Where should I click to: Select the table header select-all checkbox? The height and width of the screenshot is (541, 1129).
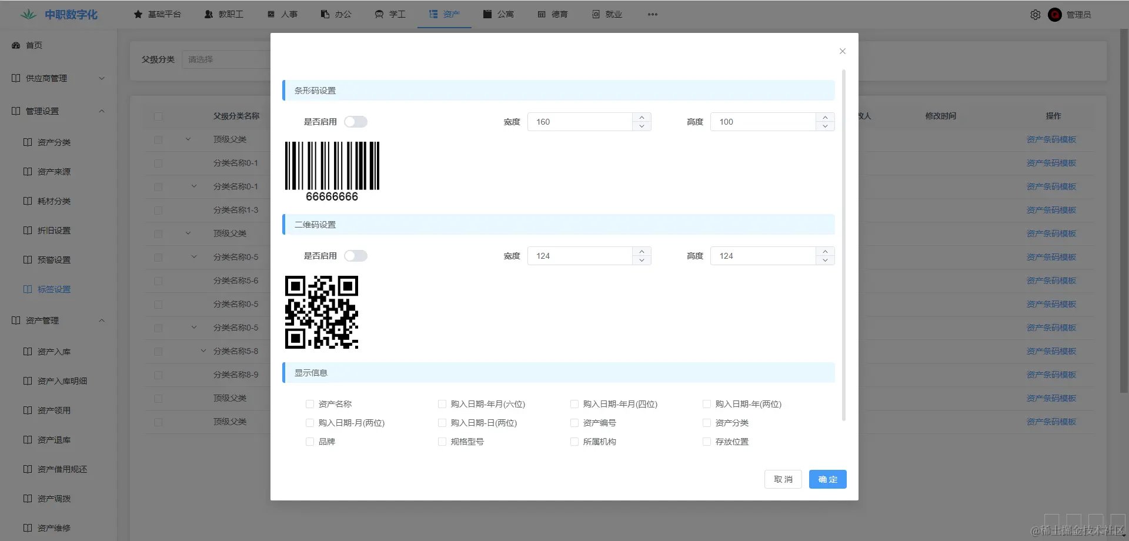158,116
